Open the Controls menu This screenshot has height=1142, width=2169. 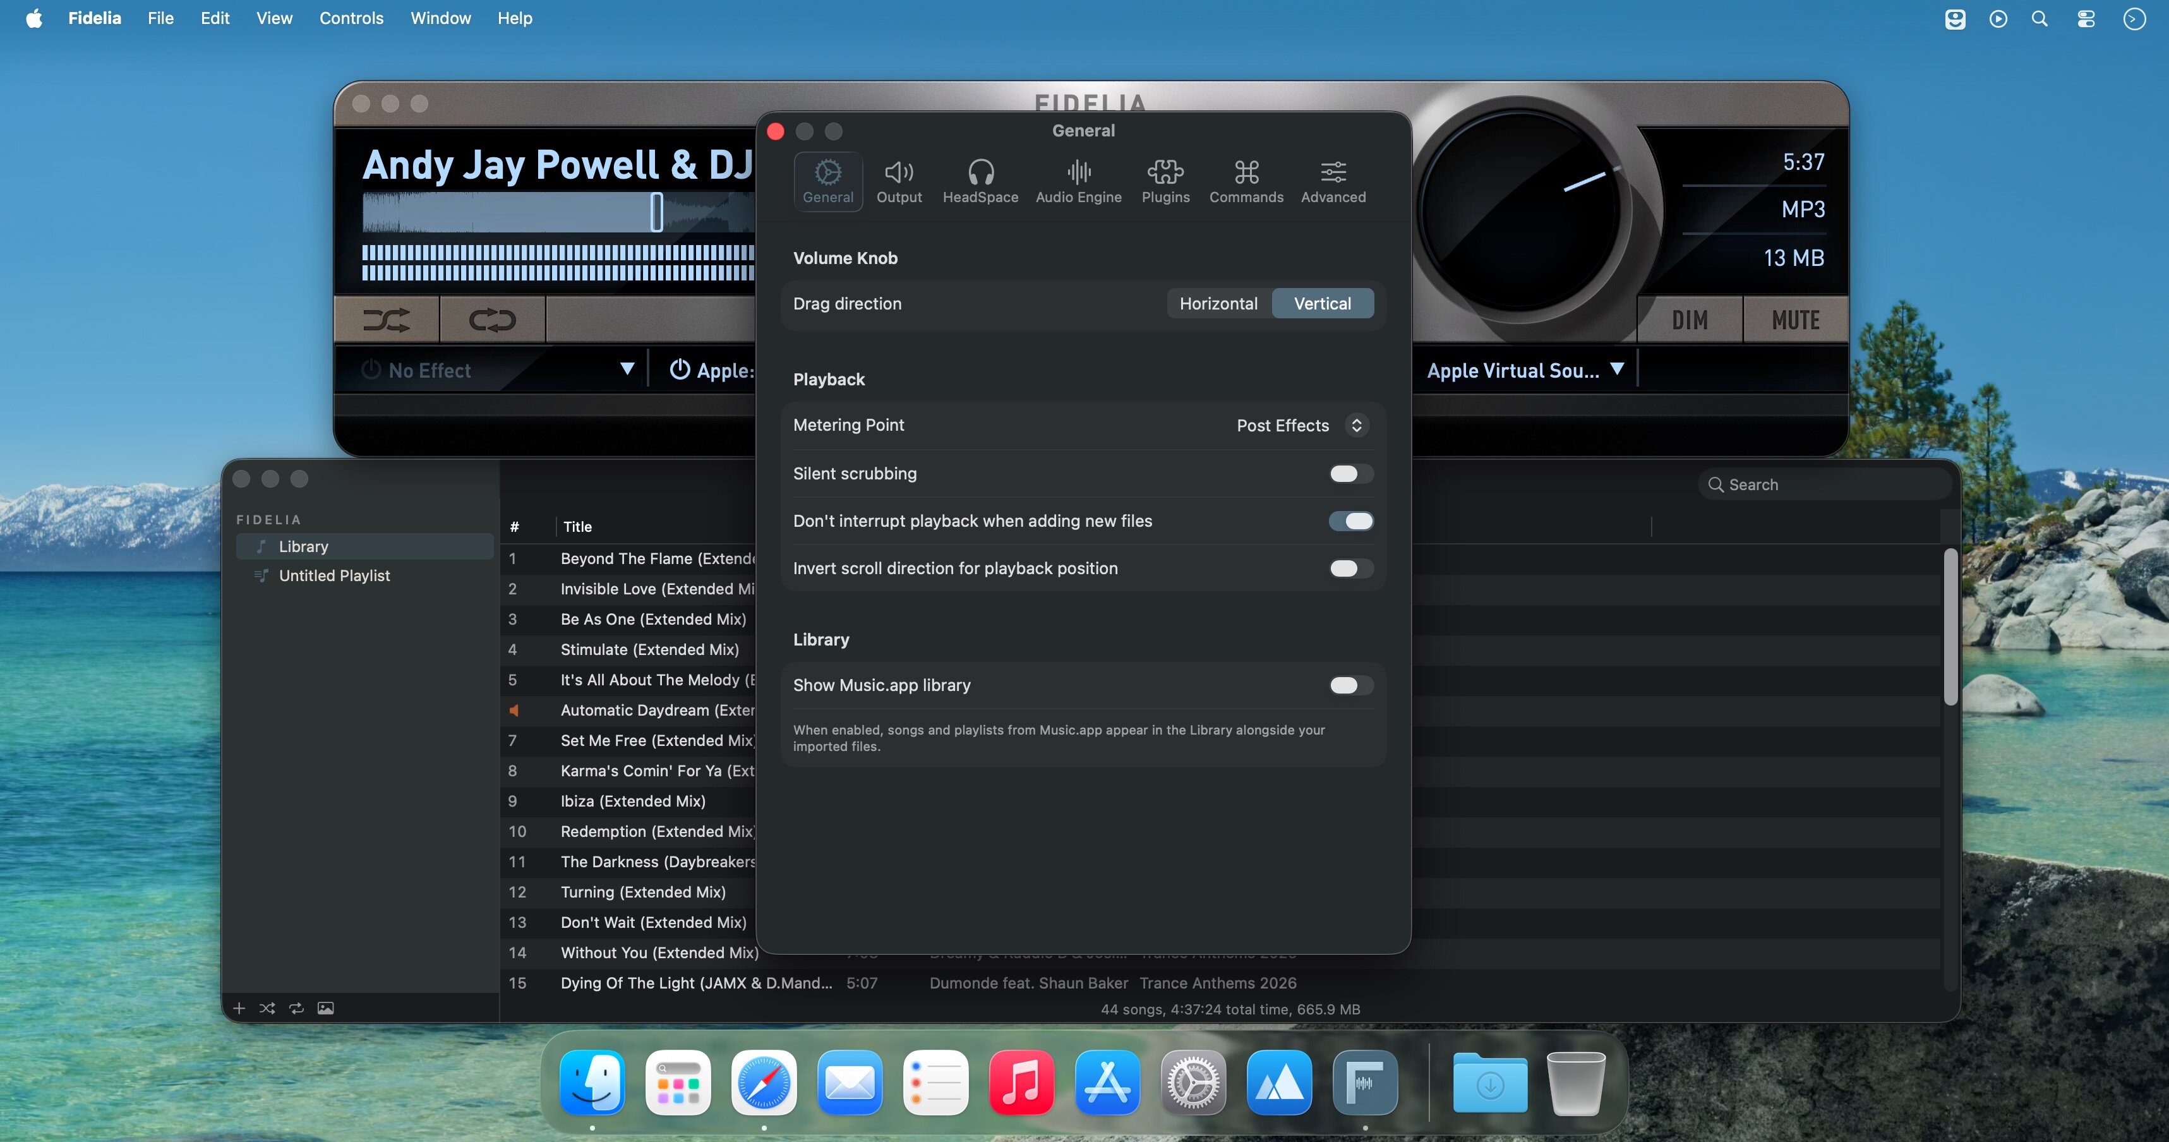[351, 18]
